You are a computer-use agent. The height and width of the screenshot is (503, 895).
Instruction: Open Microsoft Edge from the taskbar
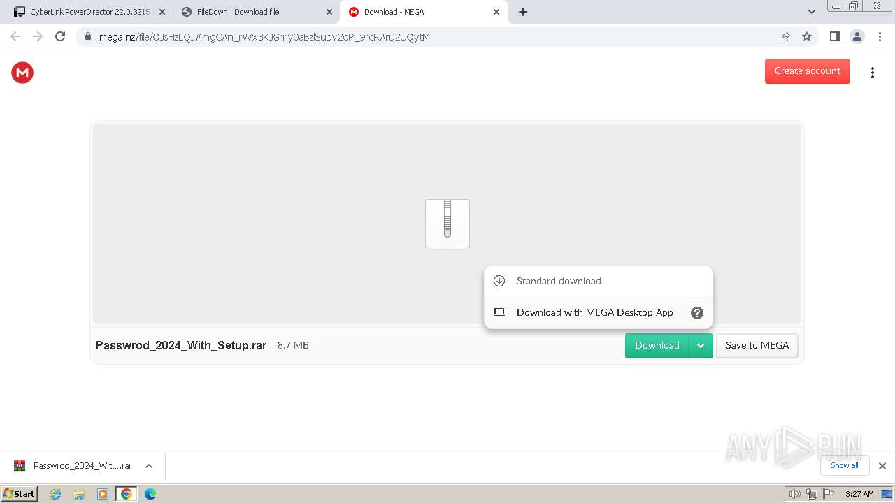click(x=150, y=494)
